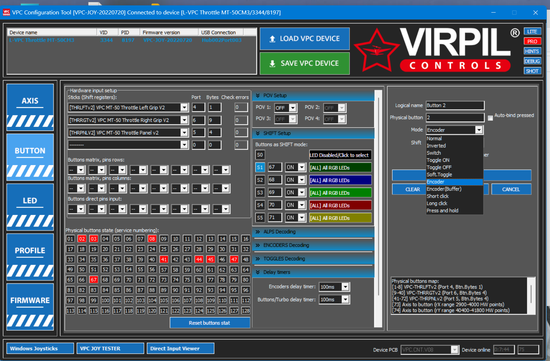The image size is (550, 361).
Task: Click LED Disabled/Click to select box
Action: pyautogui.click(x=340, y=155)
